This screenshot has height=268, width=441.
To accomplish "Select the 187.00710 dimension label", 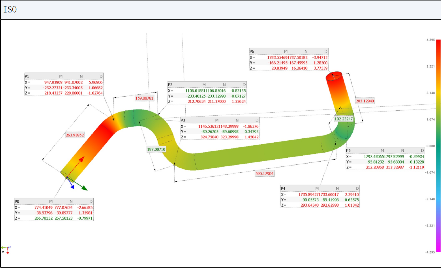I will pyautogui.click(x=156, y=150).
